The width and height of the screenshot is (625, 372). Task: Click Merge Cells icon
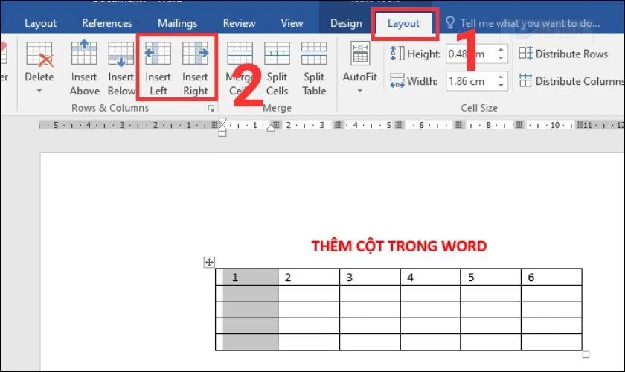pos(240,53)
